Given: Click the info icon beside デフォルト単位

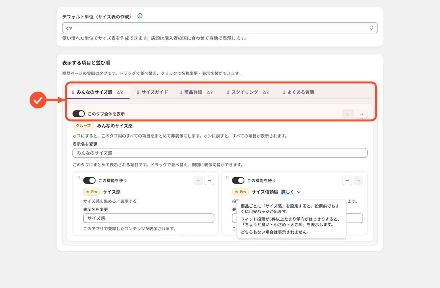Looking at the screenshot, I should pyautogui.click(x=140, y=16).
